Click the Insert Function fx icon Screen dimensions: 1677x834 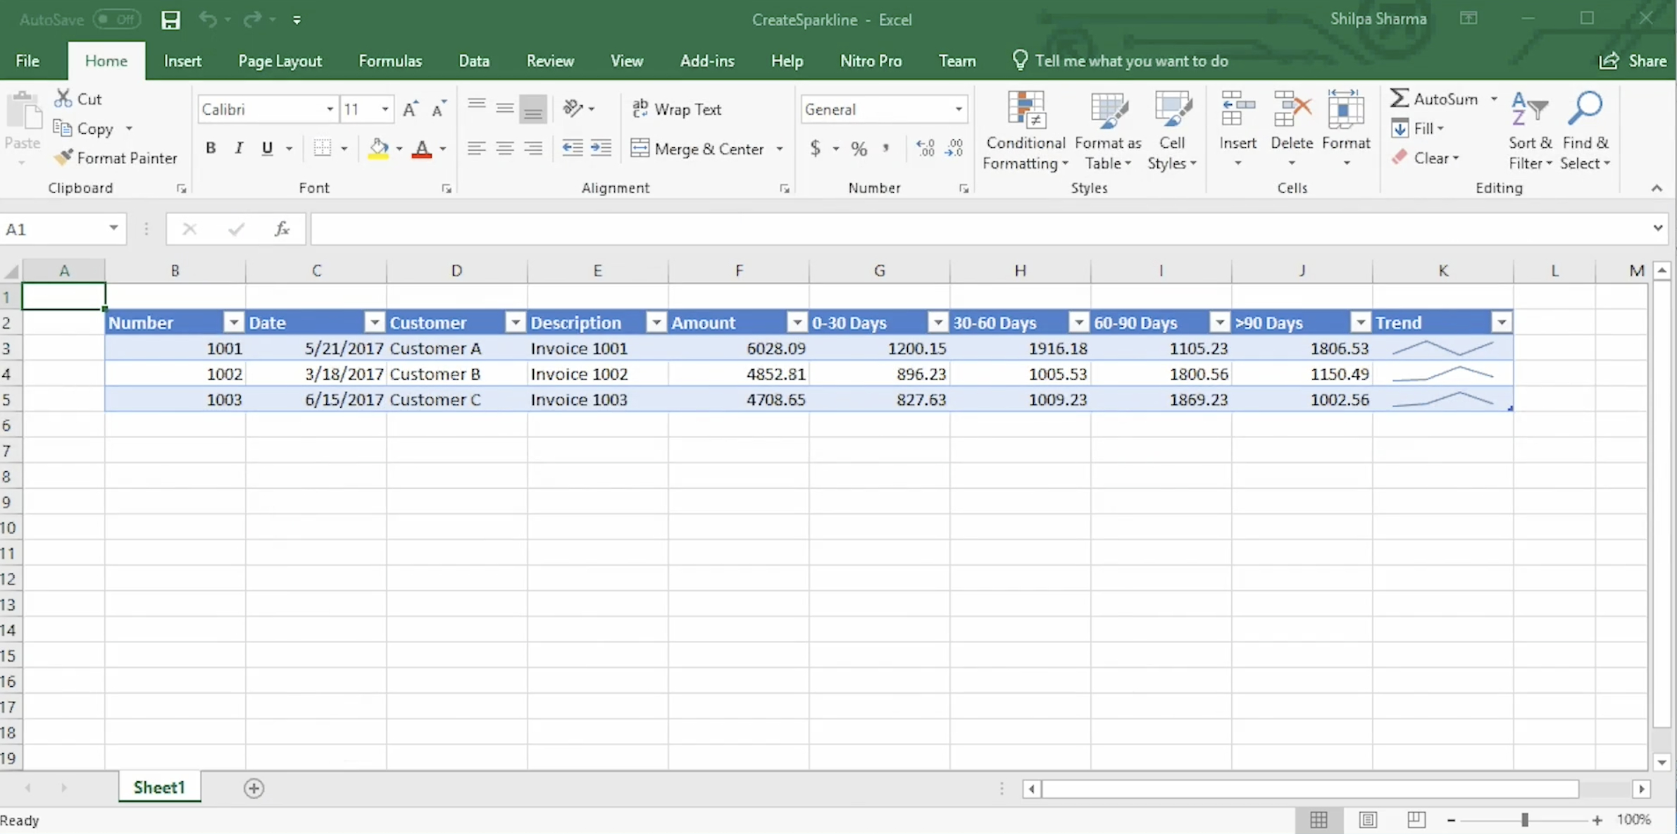tap(282, 229)
